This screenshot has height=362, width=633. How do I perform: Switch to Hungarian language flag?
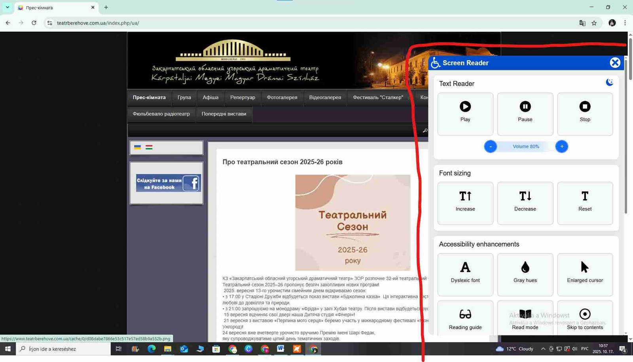pyautogui.click(x=149, y=147)
